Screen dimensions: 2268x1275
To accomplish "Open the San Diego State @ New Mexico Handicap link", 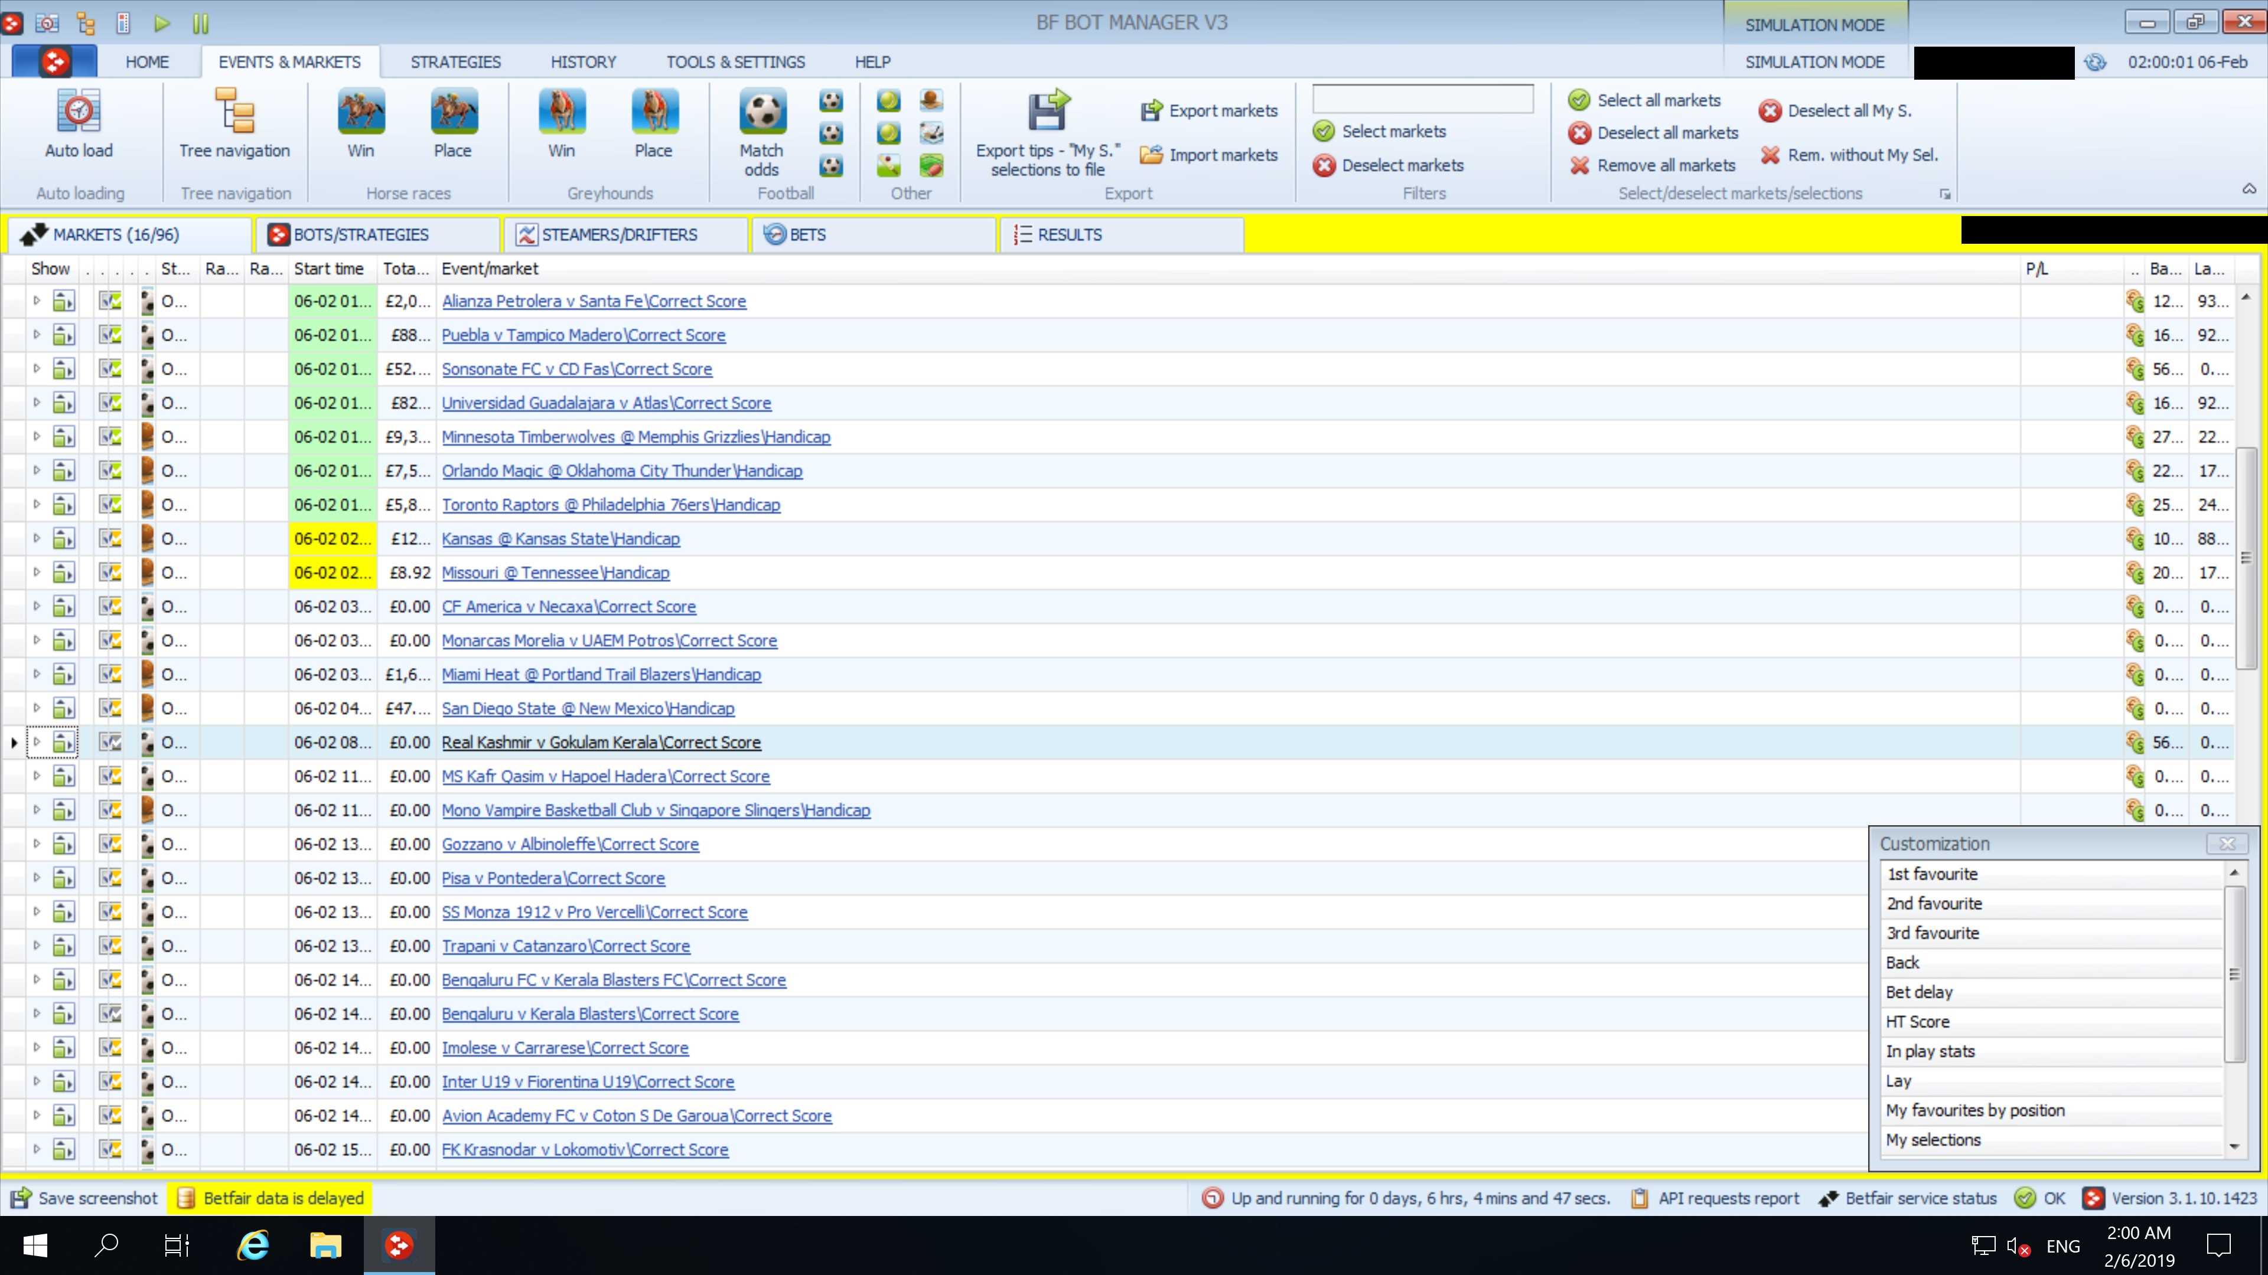I will click(587, 708).
